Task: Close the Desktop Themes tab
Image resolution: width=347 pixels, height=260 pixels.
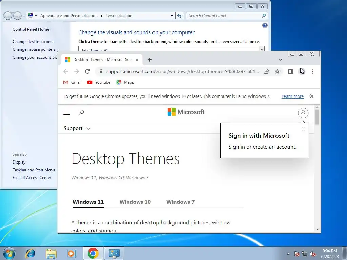Action: click(137, 60)
